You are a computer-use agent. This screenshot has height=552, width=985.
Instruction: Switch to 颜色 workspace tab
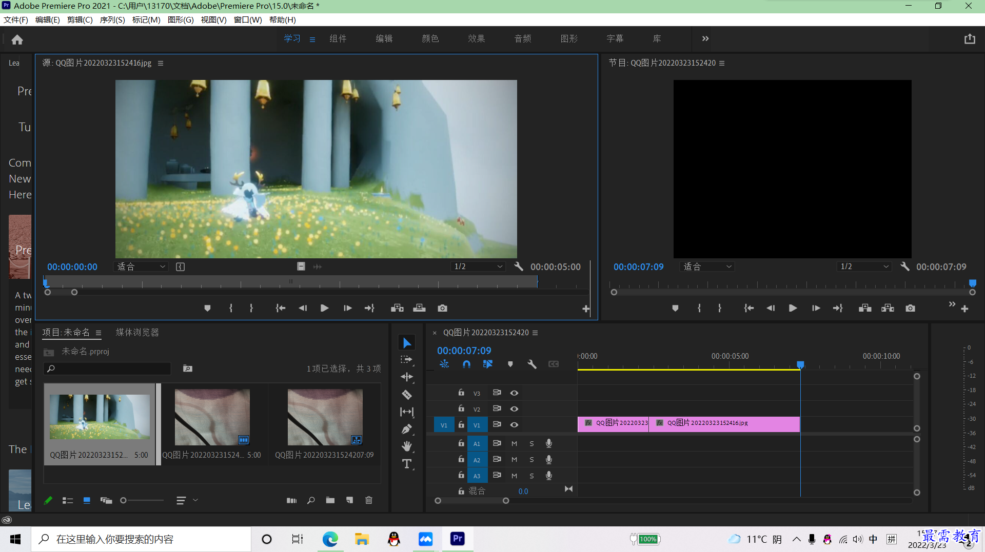pos(430,38)
